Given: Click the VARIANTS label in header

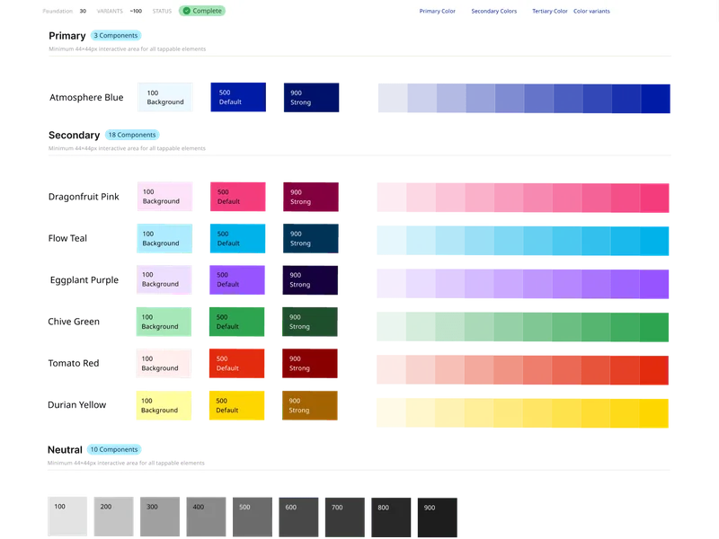Looking at the screenshot, I should tap(110, 11).
